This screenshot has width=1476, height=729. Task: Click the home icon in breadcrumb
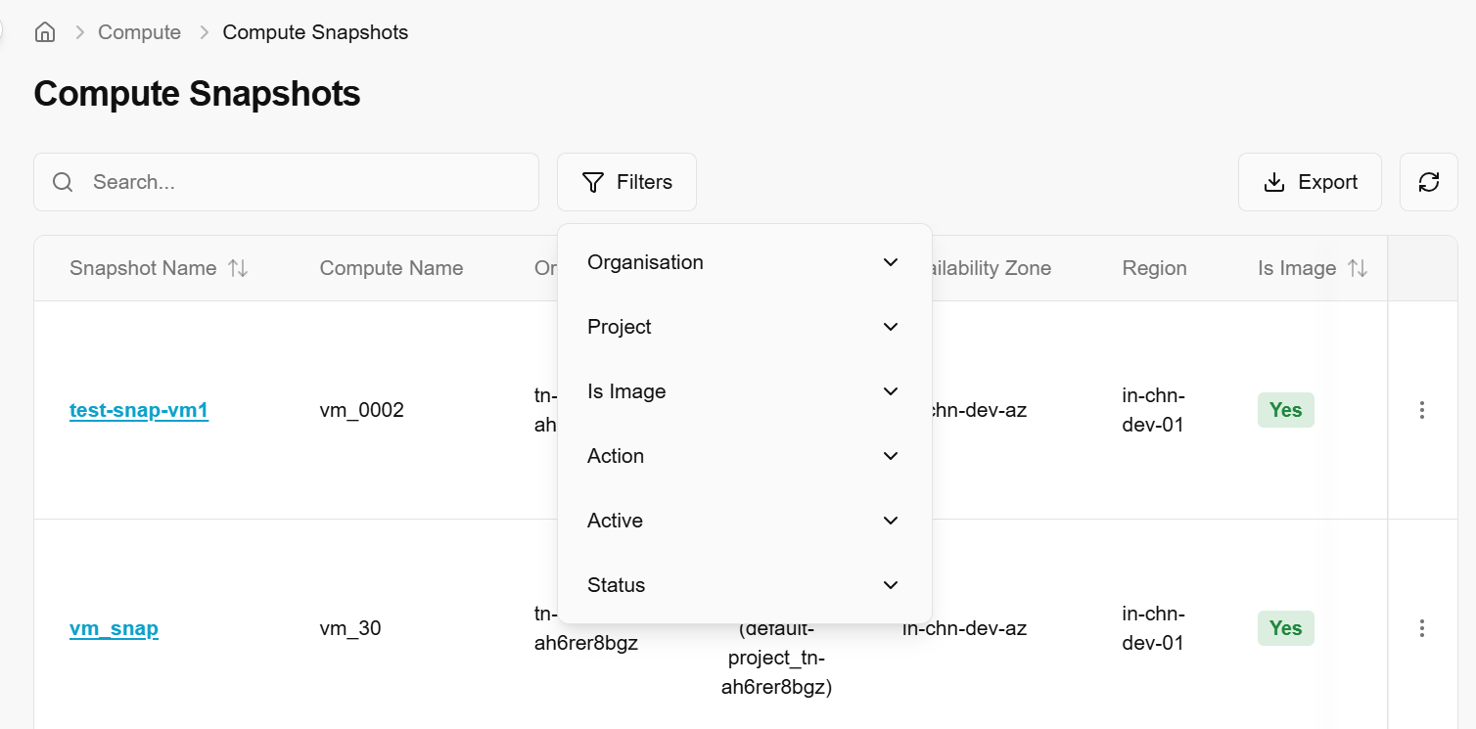44,32
